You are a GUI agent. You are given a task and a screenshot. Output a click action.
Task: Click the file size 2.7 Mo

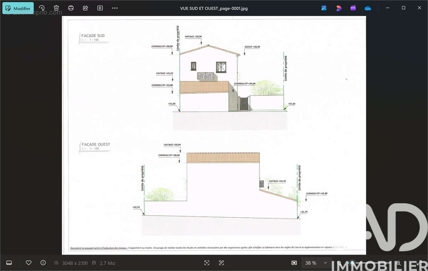(107, 263)
